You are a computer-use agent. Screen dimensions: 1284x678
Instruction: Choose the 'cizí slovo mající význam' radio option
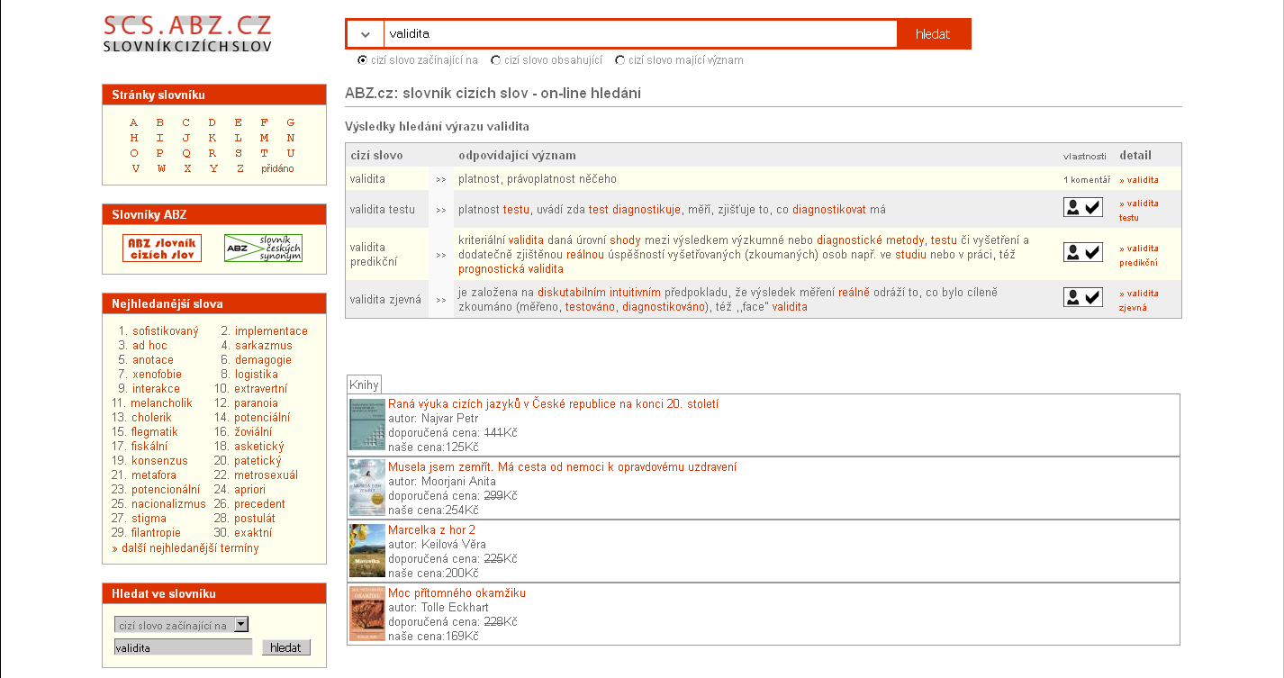coord(619,60)
